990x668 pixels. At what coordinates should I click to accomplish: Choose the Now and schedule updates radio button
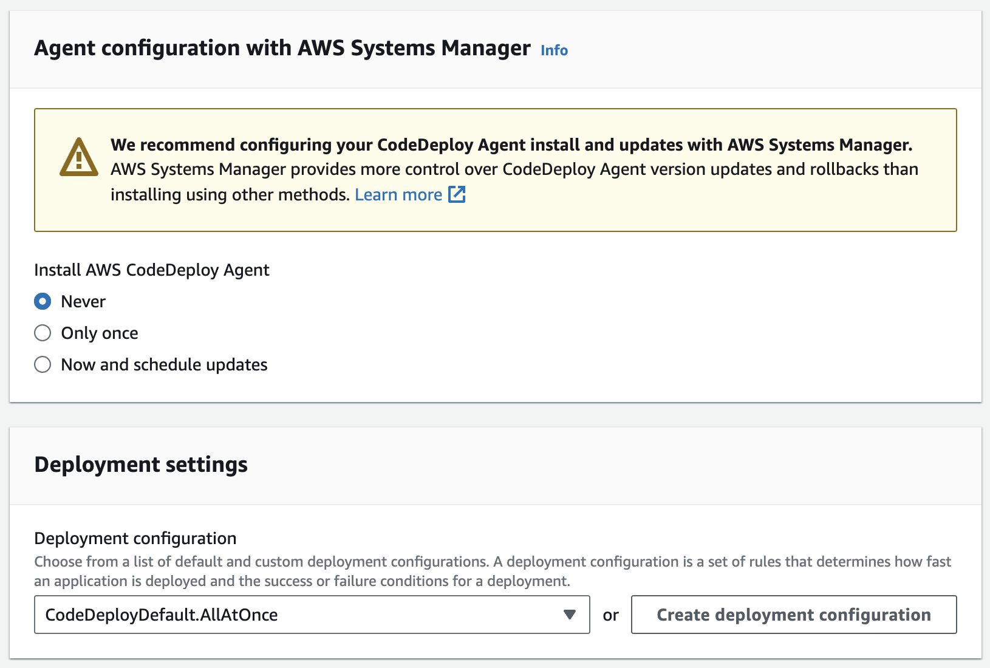tap(43, 364)
